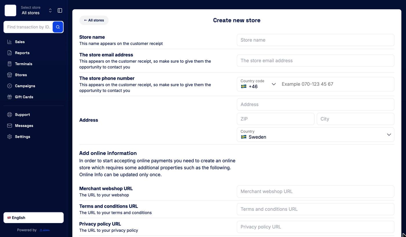
Task: Click the store logo square
Action: coord(10,10)
